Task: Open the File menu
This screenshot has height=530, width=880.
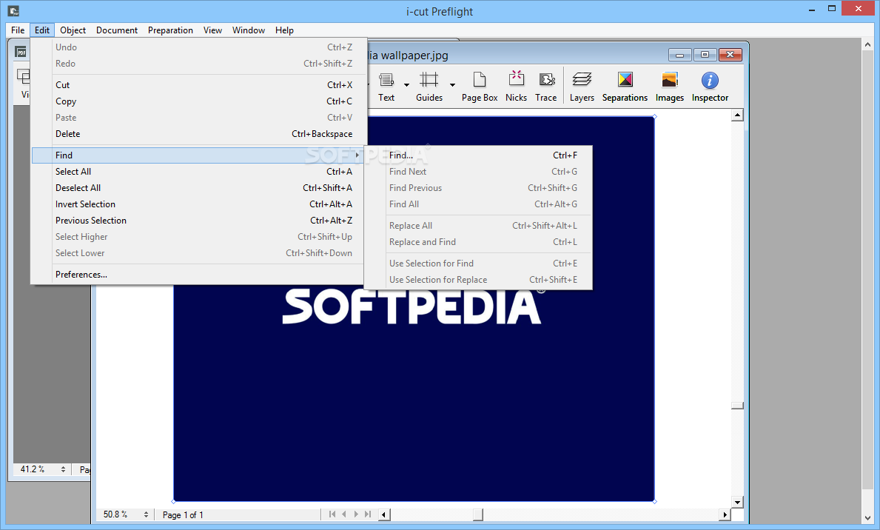Action: pos(18,30)
